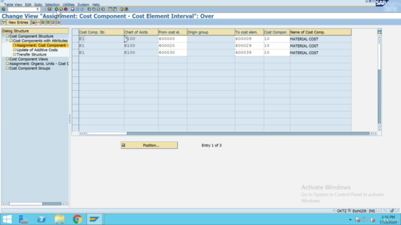Open the command field dropdown arrow
The image size is (401, 225).
[38, 9]
